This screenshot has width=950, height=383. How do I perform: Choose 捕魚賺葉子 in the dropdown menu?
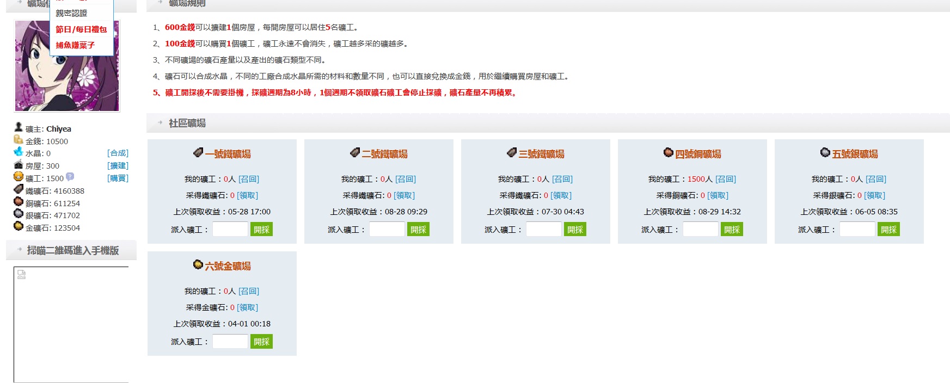75,45
